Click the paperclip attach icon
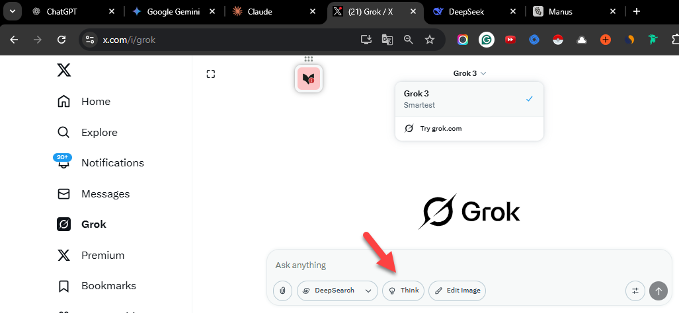 [x=283, y=291]
